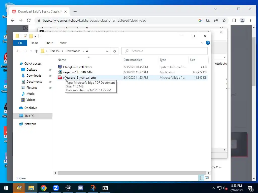The image size is (258, 193).
Task: Open Music in navigation pane
Action: coord(30,94)
